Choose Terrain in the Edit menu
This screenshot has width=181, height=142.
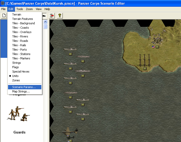click(x=25, y=14)
